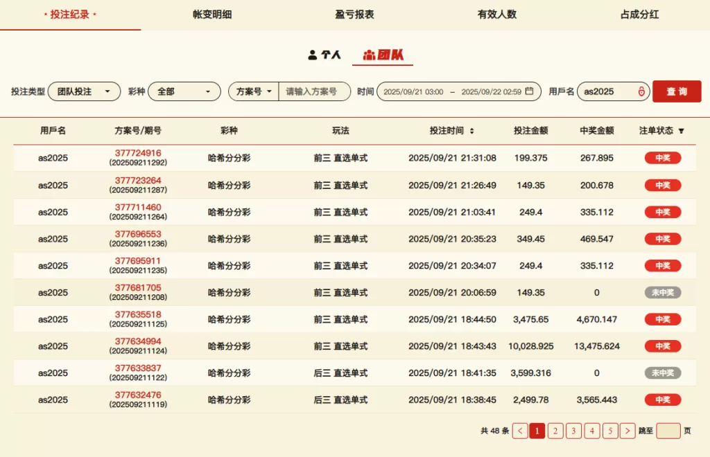Open plan number link 377634994
This screenshot has height=457, width=710.
pos(138,341)
